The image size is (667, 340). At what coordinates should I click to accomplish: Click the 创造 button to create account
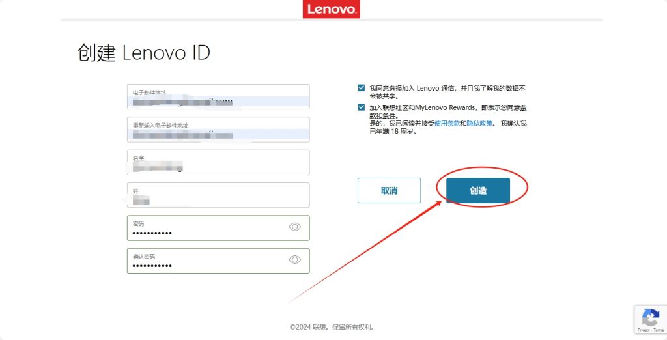(x=477, y=191)
